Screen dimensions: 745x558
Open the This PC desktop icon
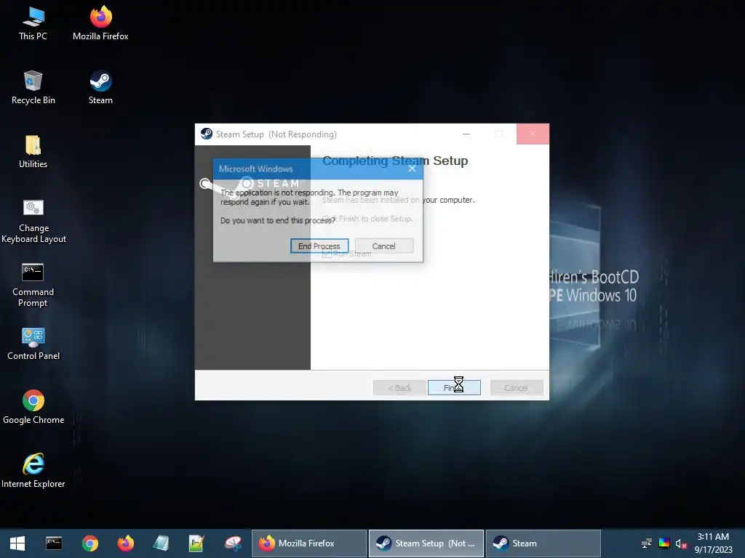coord(33,24)
